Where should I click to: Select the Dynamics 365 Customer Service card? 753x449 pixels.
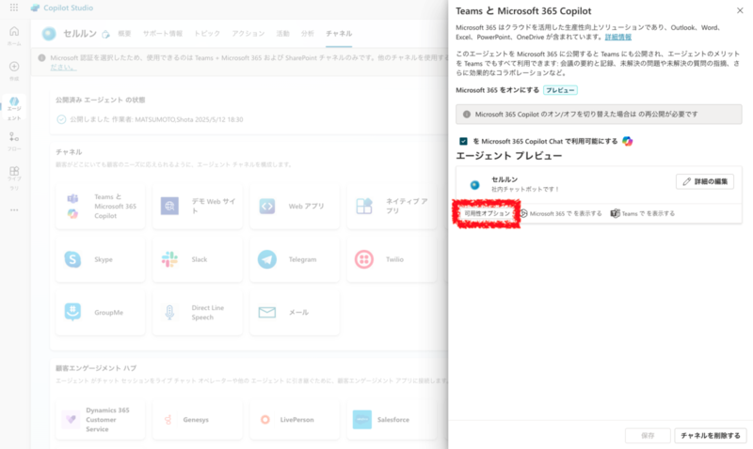pos(101,419)
